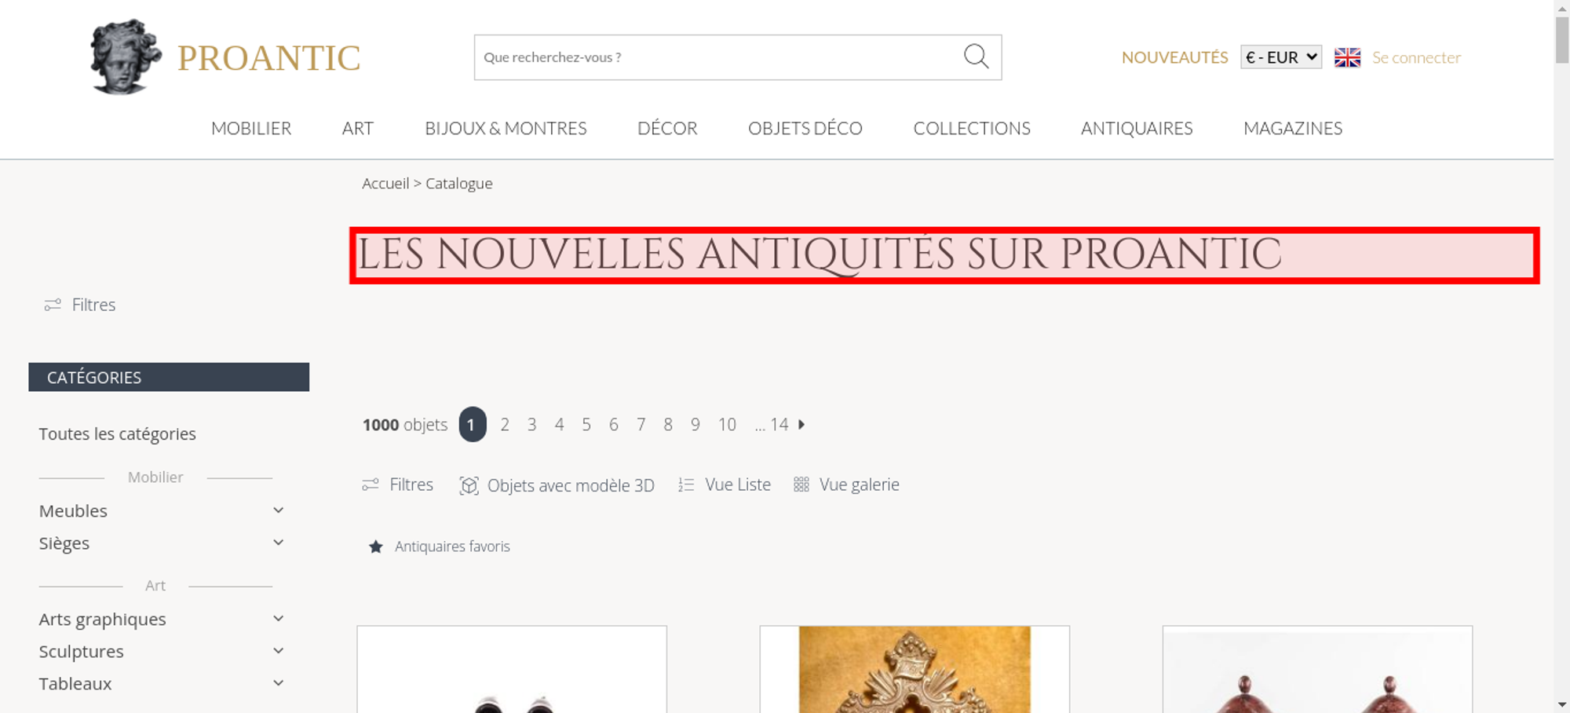Open the EUR currency dropdown
This screenshot has width=1570, height=713.
tap(1281, 57)
